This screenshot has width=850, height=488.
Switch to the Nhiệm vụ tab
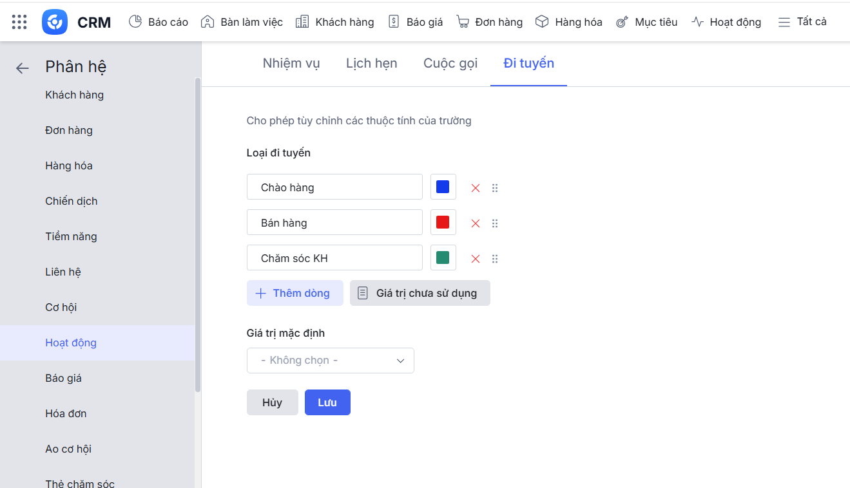pos(291,63)
